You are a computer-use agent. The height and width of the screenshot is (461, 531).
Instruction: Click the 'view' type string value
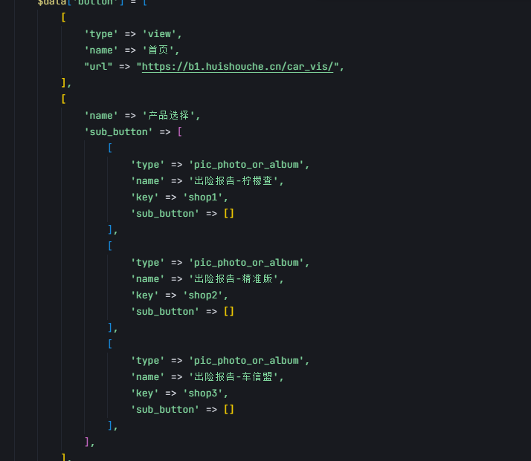coord(159,34)
